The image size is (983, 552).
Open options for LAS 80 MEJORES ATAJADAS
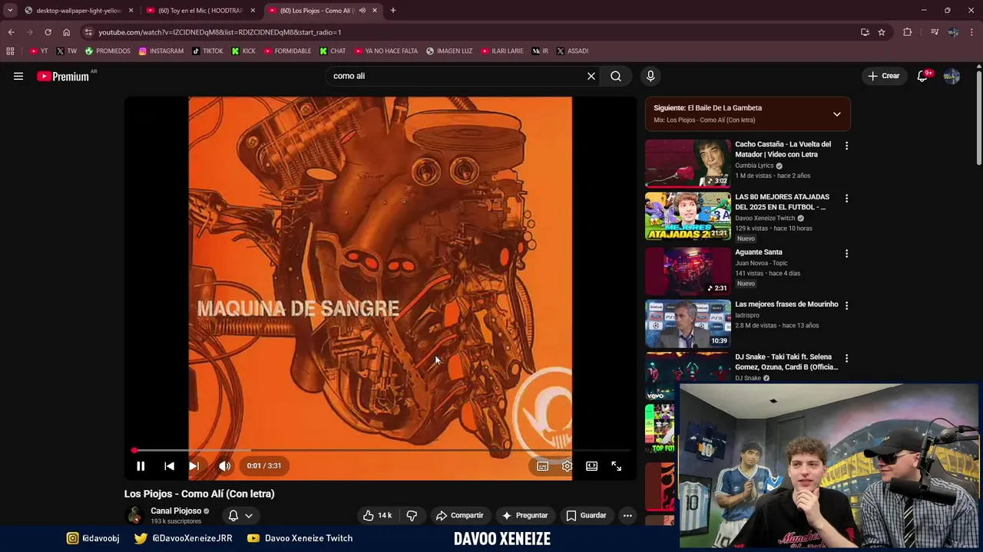pos(846,199)
